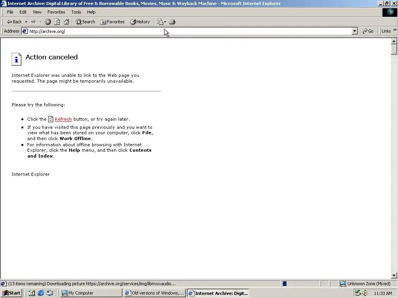This screenshot has height=298, width=398.
Task: Click the vertical scrollbar up arrow
Action: pyautogui.click(x=394, y=41)
